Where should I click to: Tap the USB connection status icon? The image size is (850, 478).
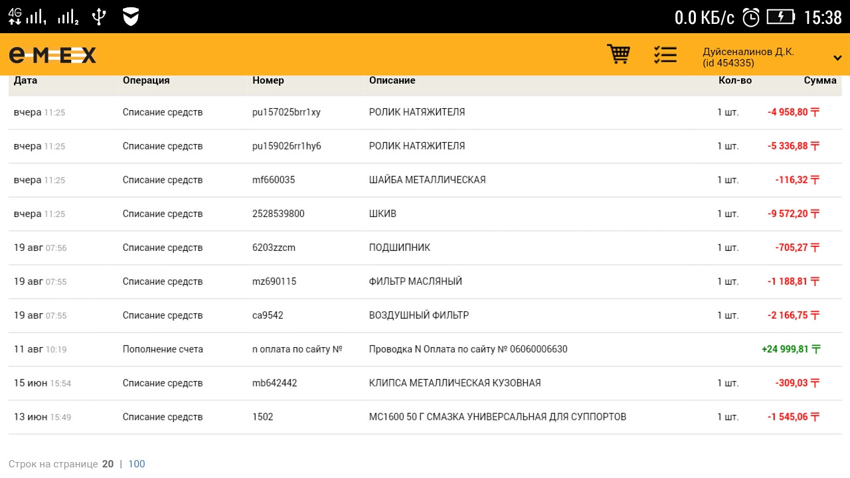tap(99, 17)
